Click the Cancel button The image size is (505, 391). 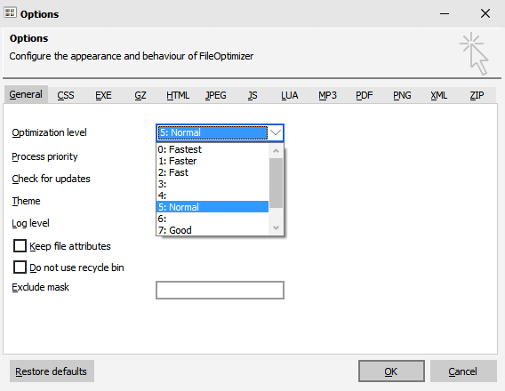click(463, 371)
